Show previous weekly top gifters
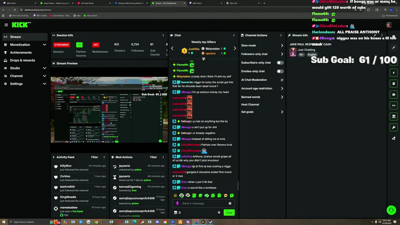Viewport: 400px width, 225px height. [x=172, y=48]
